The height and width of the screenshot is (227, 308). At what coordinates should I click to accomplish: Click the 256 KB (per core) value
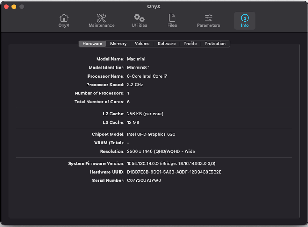[x=145, y=114]
